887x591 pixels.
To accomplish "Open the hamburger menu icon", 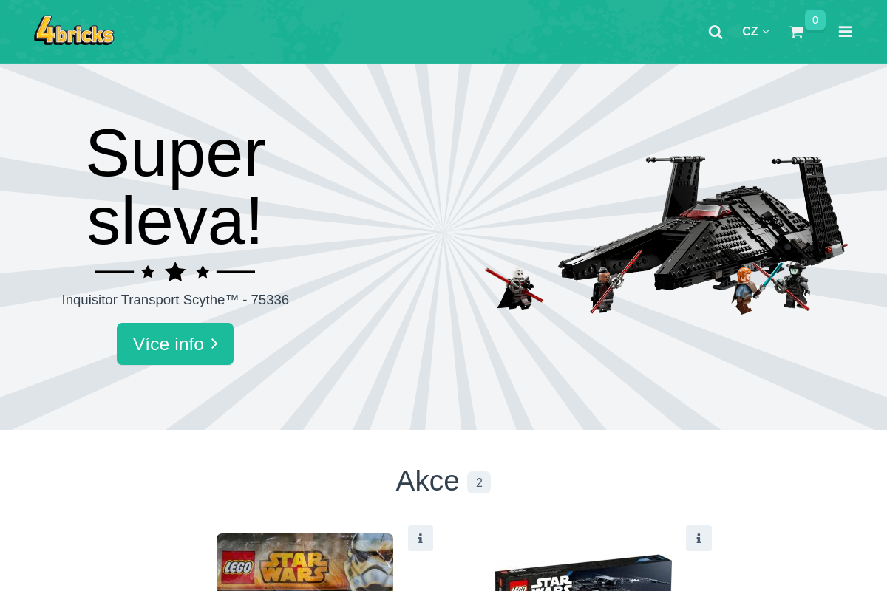I will 845,32.
